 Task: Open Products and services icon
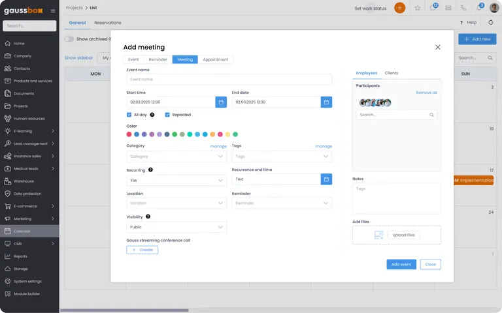pyautogui.click(x=8, y=81)
